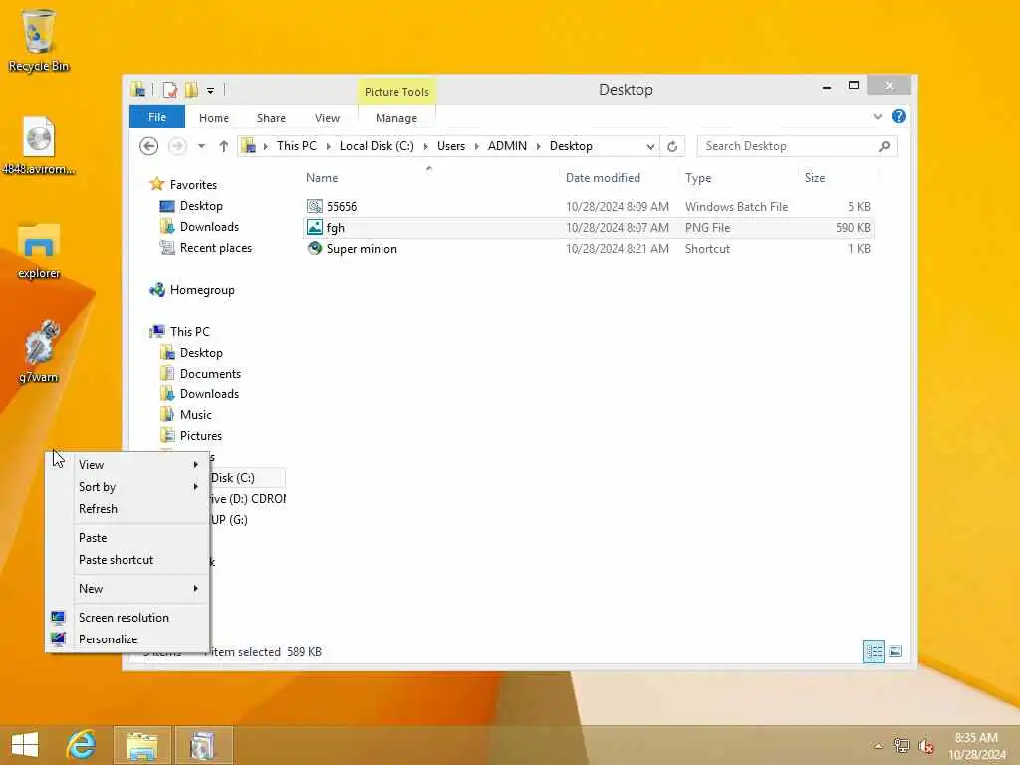Image resolution: width=1020 pixels, height=765 pixels.
Task: Open Documents under This PC
Action: coord(210,374)
